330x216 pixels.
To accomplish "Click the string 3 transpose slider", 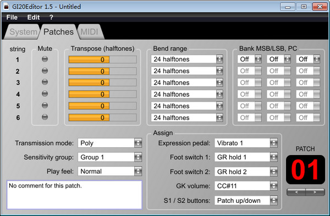I will (102, 82).
